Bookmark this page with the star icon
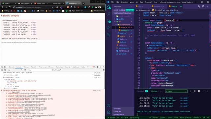This screenshot has height=119, width=211. [x=53, y=7]
